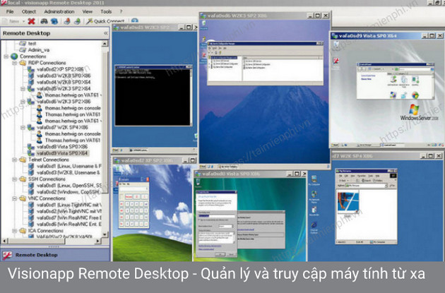The width and height of the screenshot is (445, 293).
Task: Click visionapp icon on vafa0sd9 session desktop
Action: point(336,62)
